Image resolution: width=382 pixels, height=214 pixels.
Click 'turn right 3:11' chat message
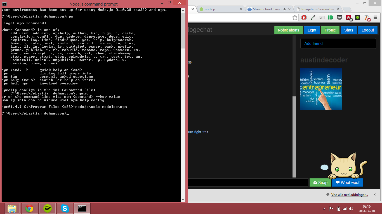pyautogui.click(x=198, y=132)
